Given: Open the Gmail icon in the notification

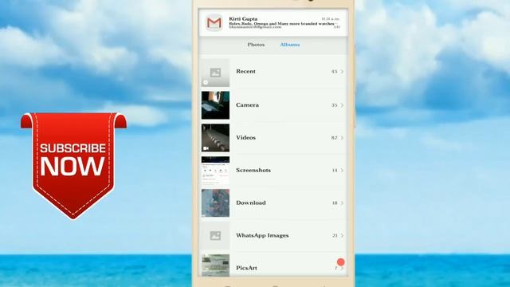Looking at the screenshot, I should point(214,23).
